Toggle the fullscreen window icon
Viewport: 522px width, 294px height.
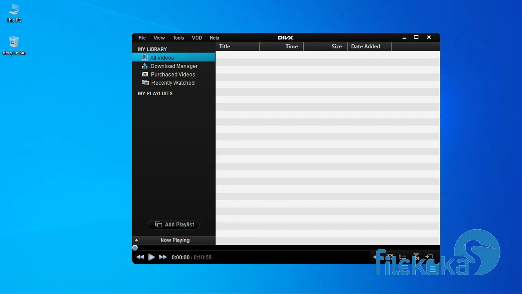tap(389, 257)
